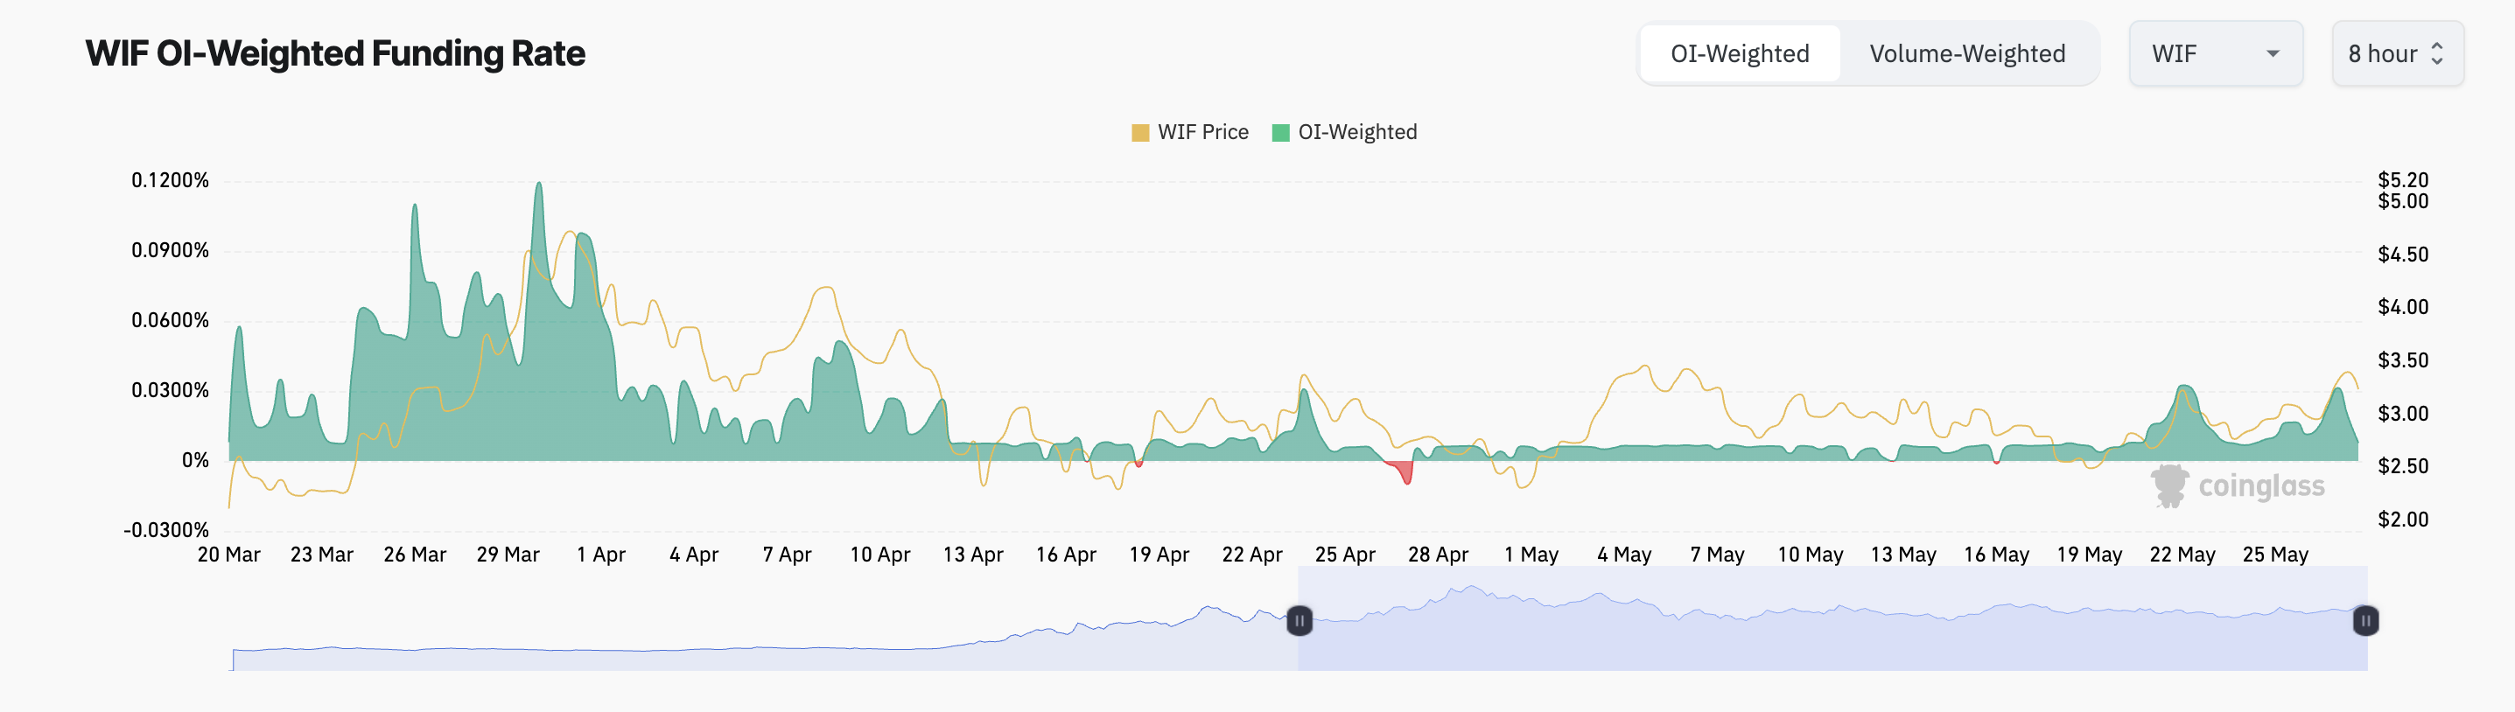Viewport: 2515px width, 712px height.
Task: Click the 16 Apr date label
Action: (x=1066, y=555)
